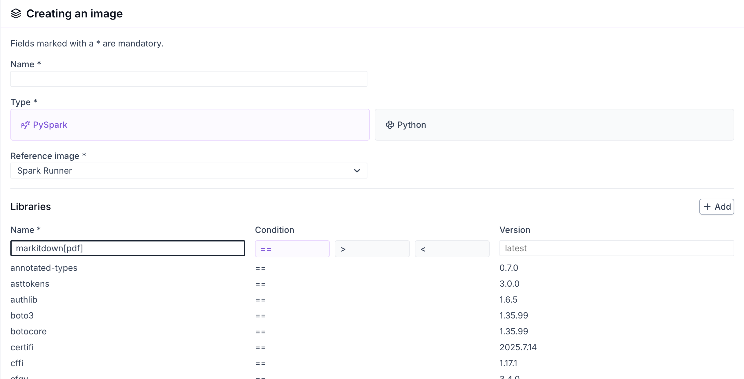Click the boto3 library name
This screenshot has height=379, width=744.
(22, 315)
